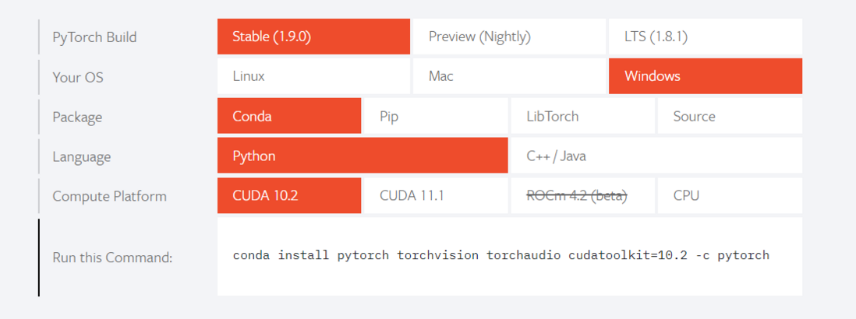Select the LibTorch package option

[582, 116]
